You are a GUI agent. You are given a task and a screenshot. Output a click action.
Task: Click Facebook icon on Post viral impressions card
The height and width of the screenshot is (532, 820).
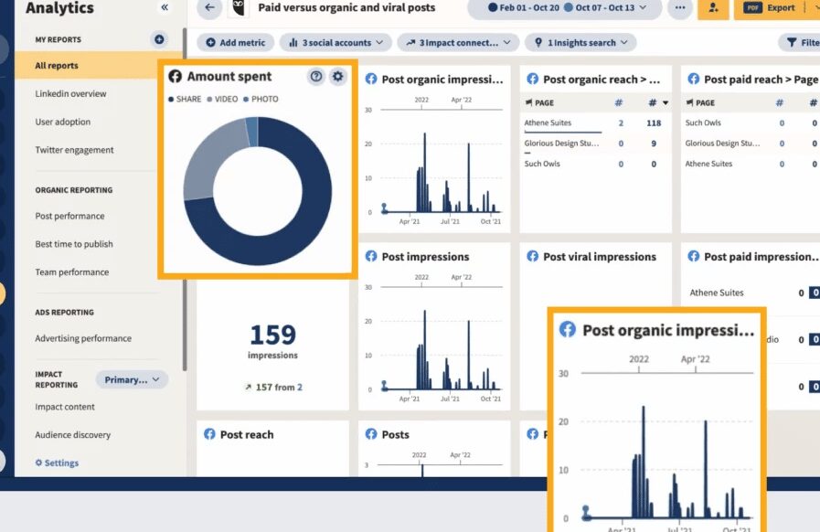[532, 256]
